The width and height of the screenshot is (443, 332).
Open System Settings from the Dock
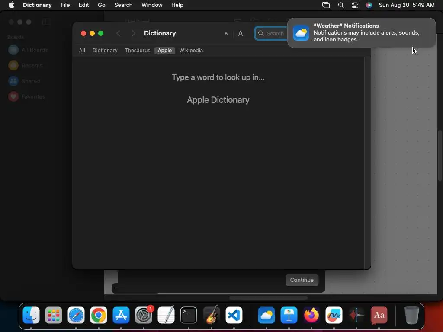click(x=144, y=315)
